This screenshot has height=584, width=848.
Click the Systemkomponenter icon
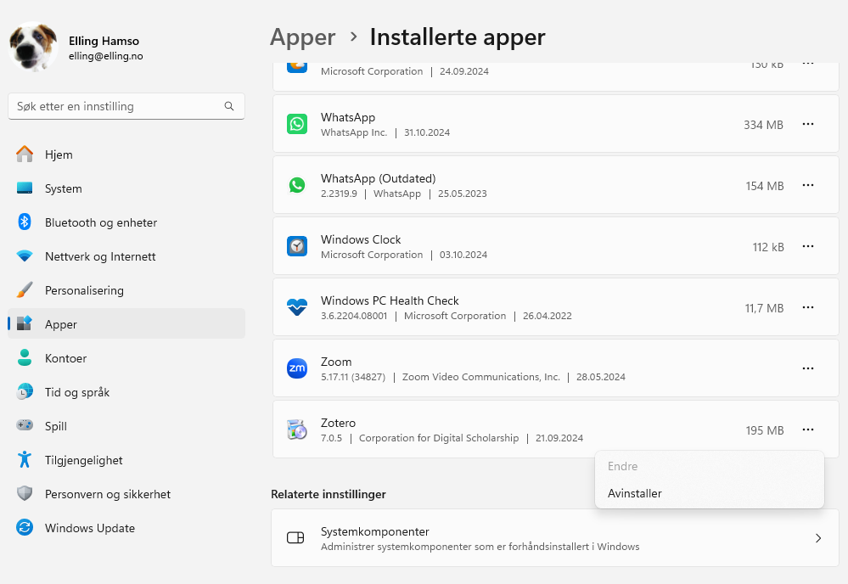pos(295,537)
